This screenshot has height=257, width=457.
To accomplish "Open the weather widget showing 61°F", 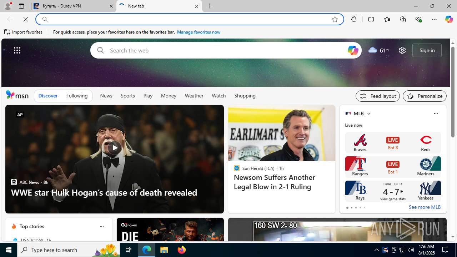I will [x=379, y=50].
